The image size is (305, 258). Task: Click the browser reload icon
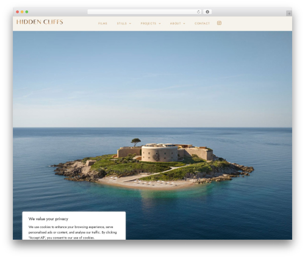click(x=198, y=12)
